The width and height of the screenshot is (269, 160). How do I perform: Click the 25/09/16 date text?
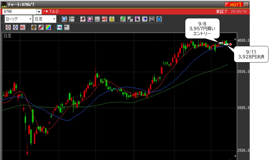pos(239,12)
